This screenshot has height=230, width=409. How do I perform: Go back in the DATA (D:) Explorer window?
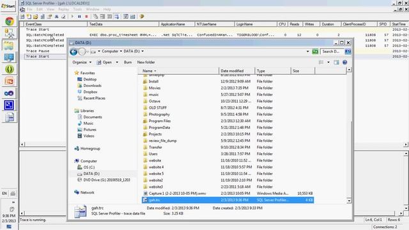click(73, 52)
